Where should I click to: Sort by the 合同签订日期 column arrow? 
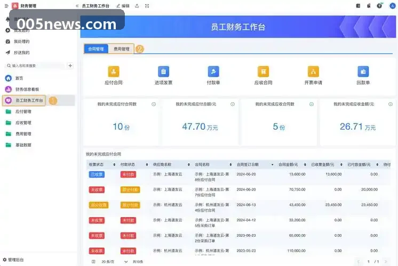(x=272, y=164)
